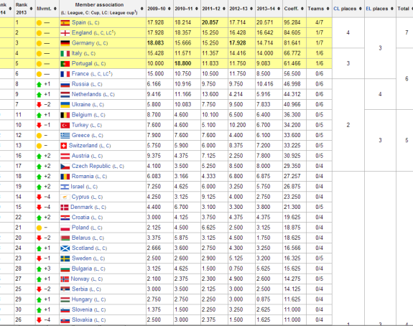Viewport: 413px width, 326px height.
Task: Open the Czech Republic link
Action: click(x=91, y=166)
